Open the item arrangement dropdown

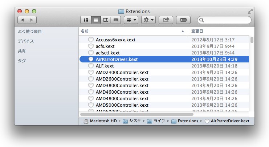pos(131,20)
